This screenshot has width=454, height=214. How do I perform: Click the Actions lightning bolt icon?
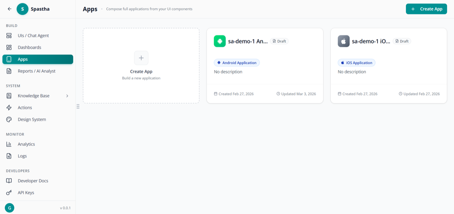pyautogui.click(x=9, y=108)
